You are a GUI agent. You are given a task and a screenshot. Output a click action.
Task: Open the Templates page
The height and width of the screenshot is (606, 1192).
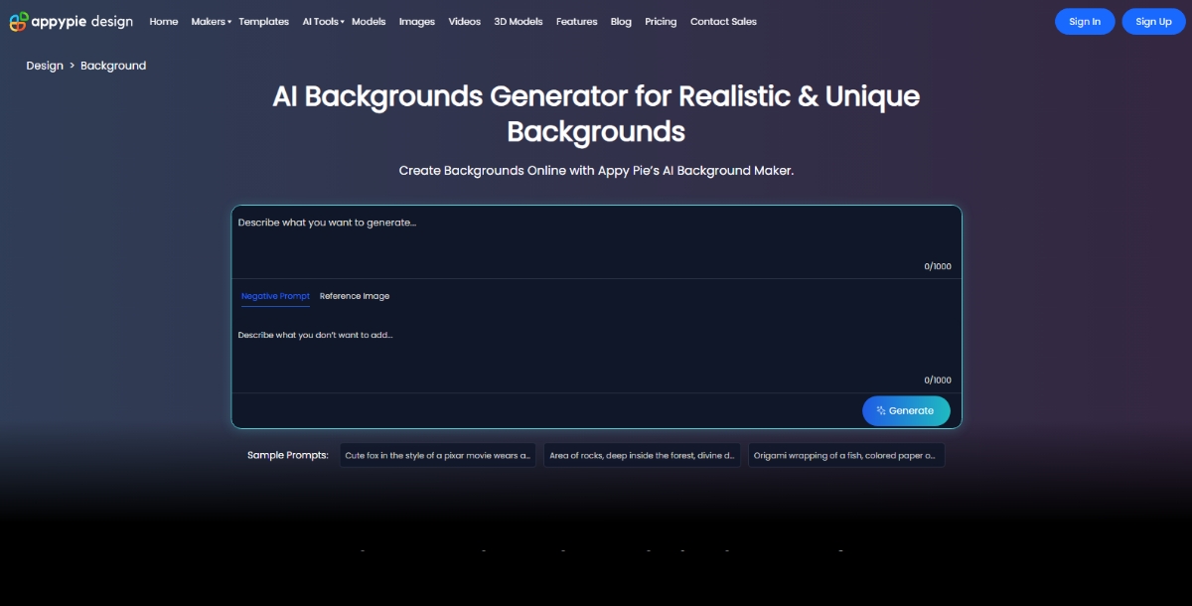coord(263,21)
